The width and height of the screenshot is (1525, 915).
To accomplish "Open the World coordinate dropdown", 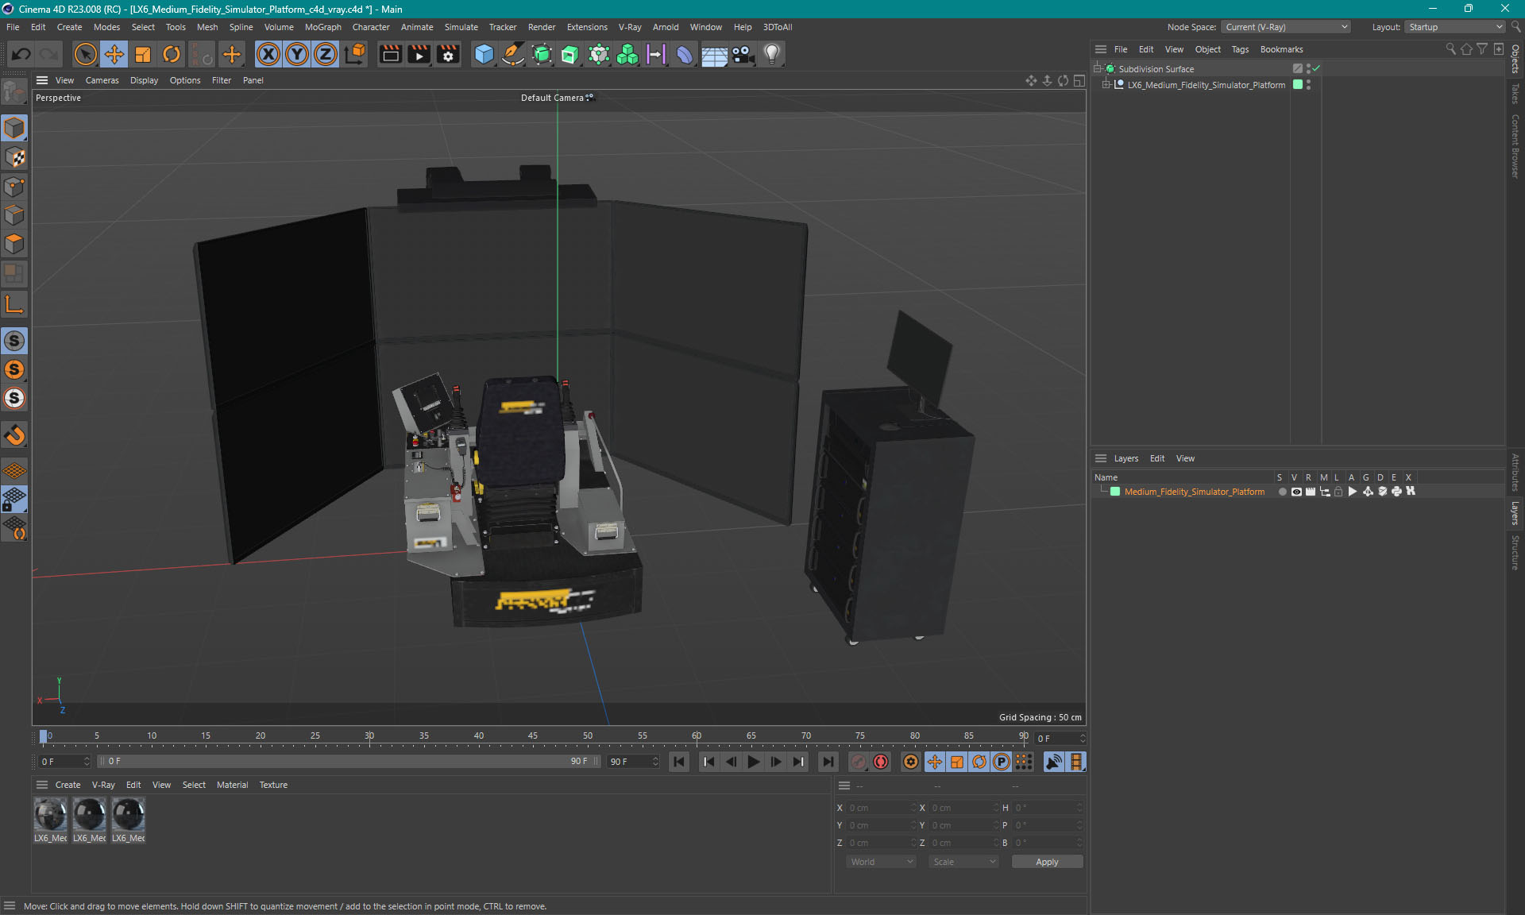I will pyautogui.click(x=881, y=862).
